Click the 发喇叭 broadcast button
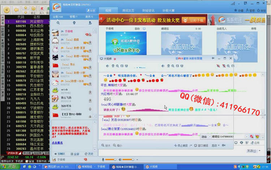 pos(60,154)
